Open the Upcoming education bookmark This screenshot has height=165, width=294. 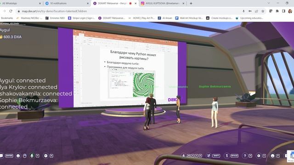coord(249,18)
